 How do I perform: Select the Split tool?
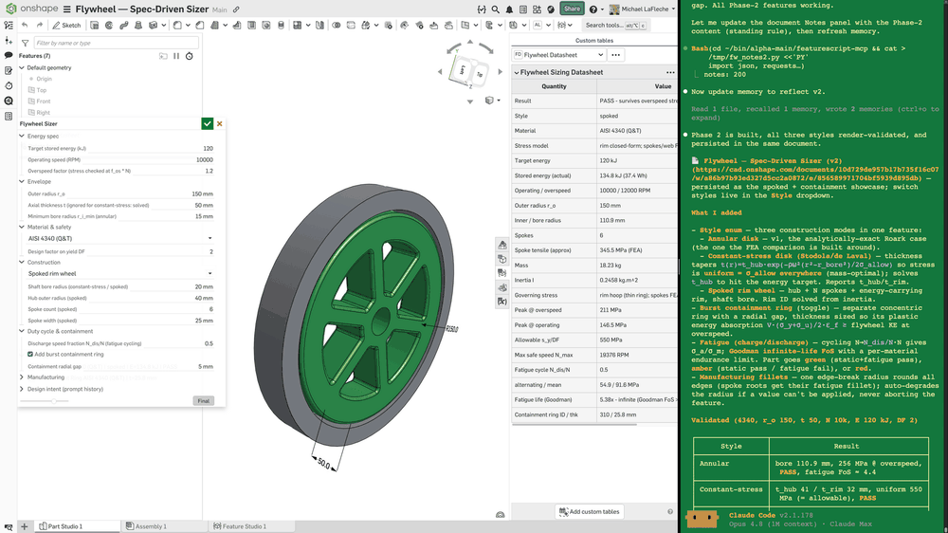pos(351,26)
